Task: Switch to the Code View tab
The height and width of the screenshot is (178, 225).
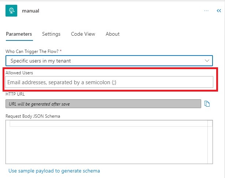Action: pos(83,34)
